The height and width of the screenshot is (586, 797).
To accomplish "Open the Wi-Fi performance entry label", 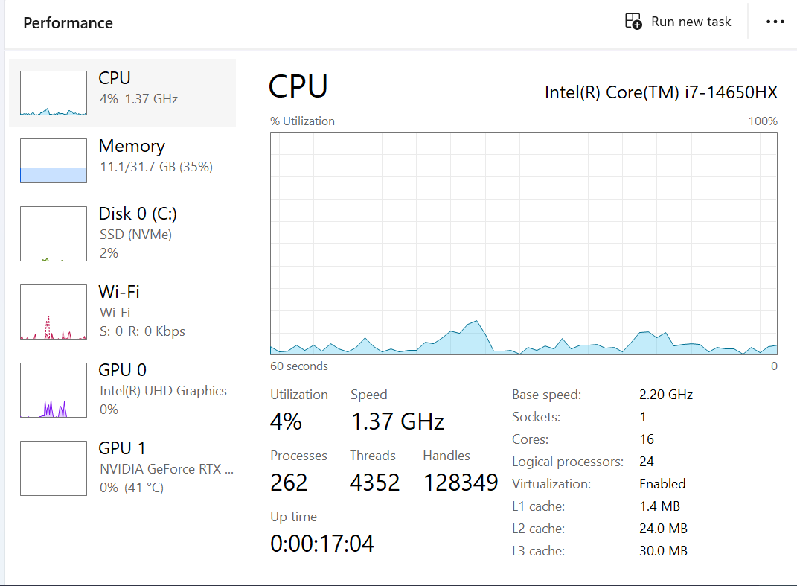I will 119,292.
